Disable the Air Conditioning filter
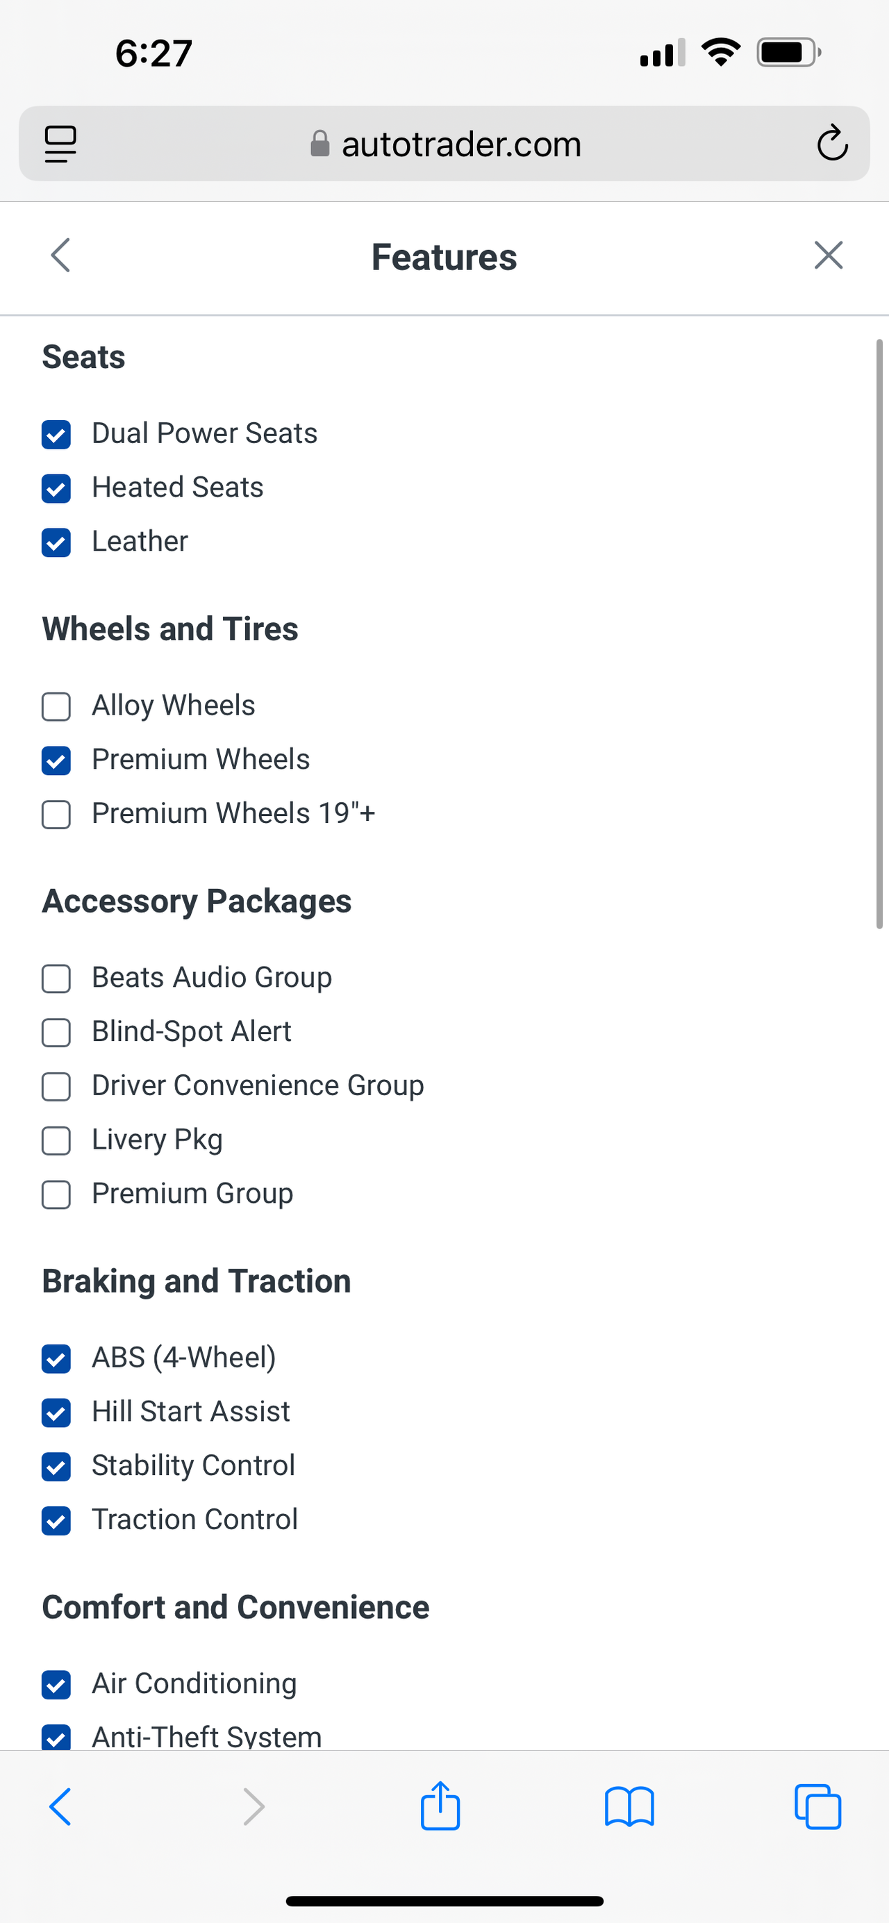The width and height of the screenshot is (889, 1923). pyautogui.click(x=56, y=1685)
